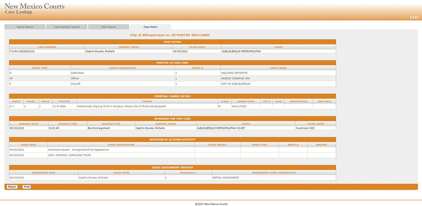Screen dimensions: 422x206
Task: Click the New Mexico Courts title
Action: [x=35, y=6]
